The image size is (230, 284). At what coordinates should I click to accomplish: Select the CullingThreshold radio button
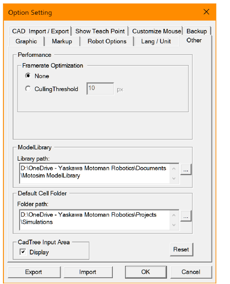[28, 89]
